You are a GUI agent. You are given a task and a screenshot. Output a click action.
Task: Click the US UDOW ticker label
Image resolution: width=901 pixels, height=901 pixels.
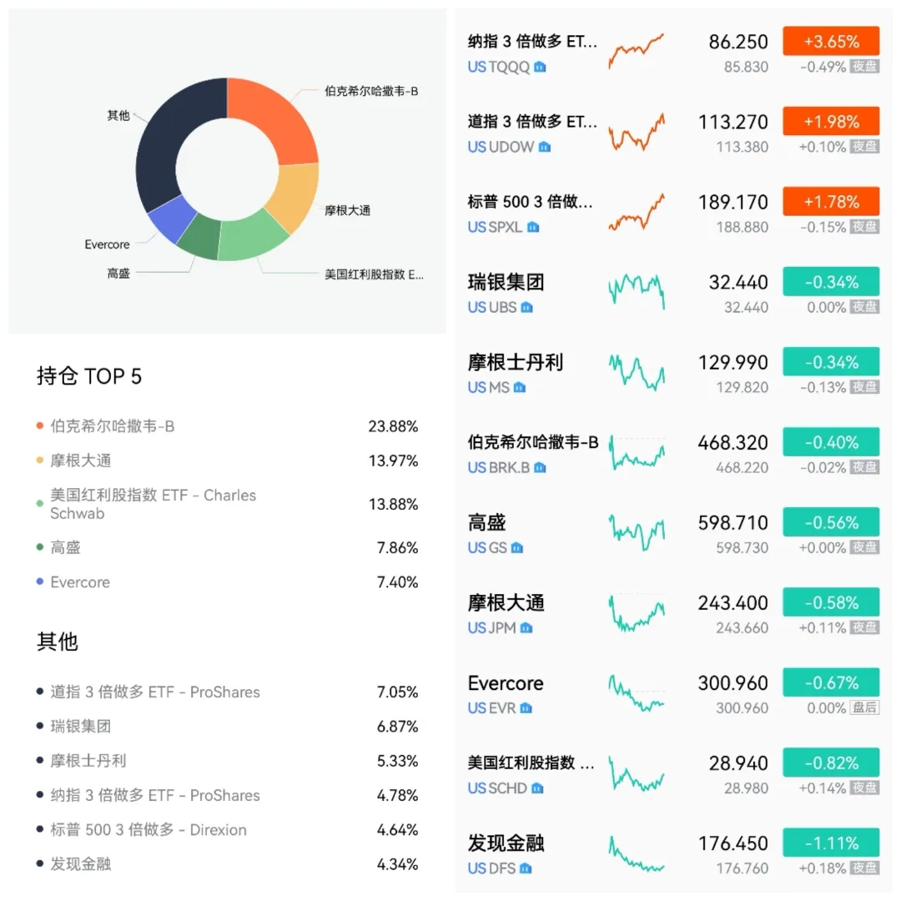(501, 147)
